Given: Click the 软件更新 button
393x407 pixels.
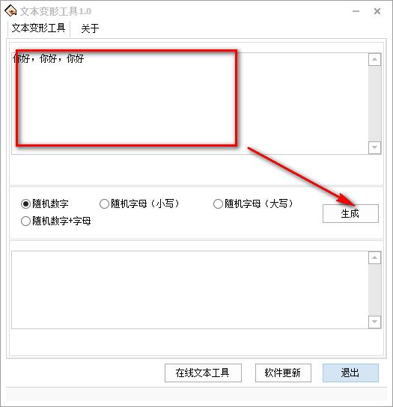Looking at the screenshot, I should coord(283,373).
